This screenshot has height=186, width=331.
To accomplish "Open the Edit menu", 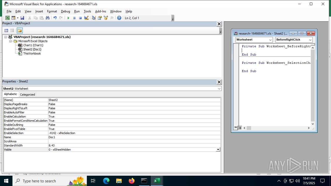I will [18, 11].
